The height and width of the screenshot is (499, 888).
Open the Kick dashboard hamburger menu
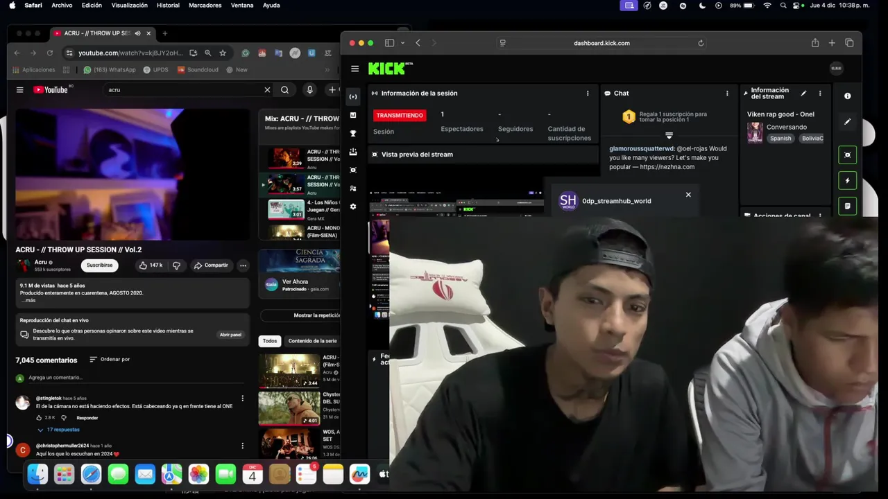point(355,69)
